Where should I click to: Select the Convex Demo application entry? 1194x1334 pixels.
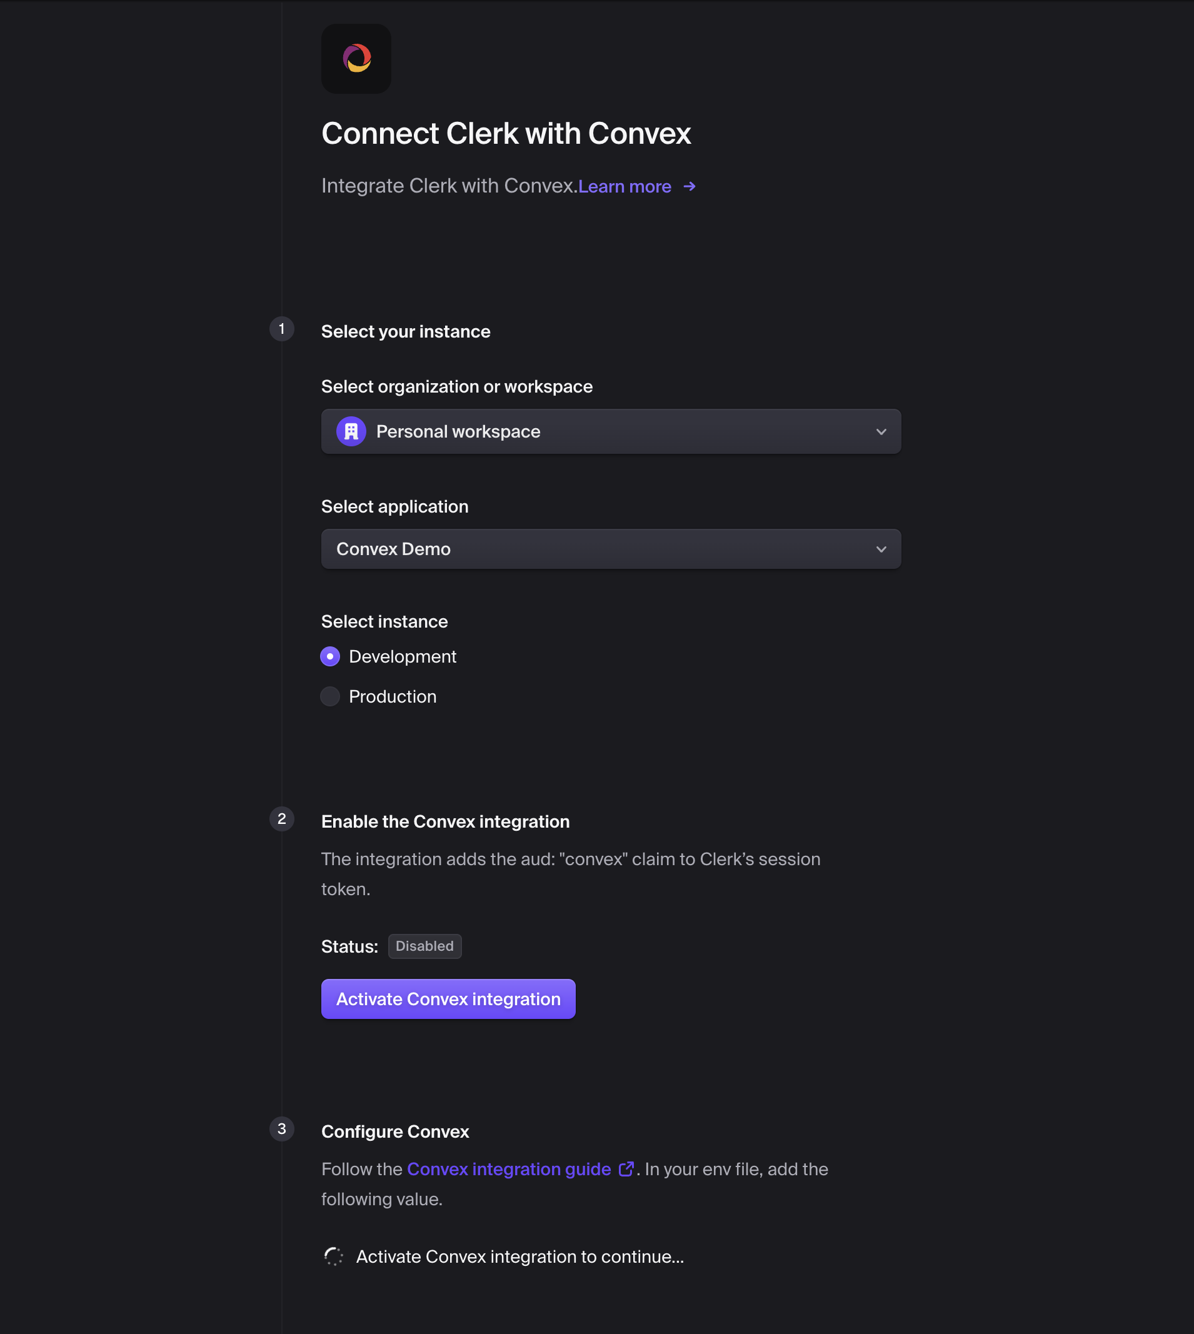point(393,548)
